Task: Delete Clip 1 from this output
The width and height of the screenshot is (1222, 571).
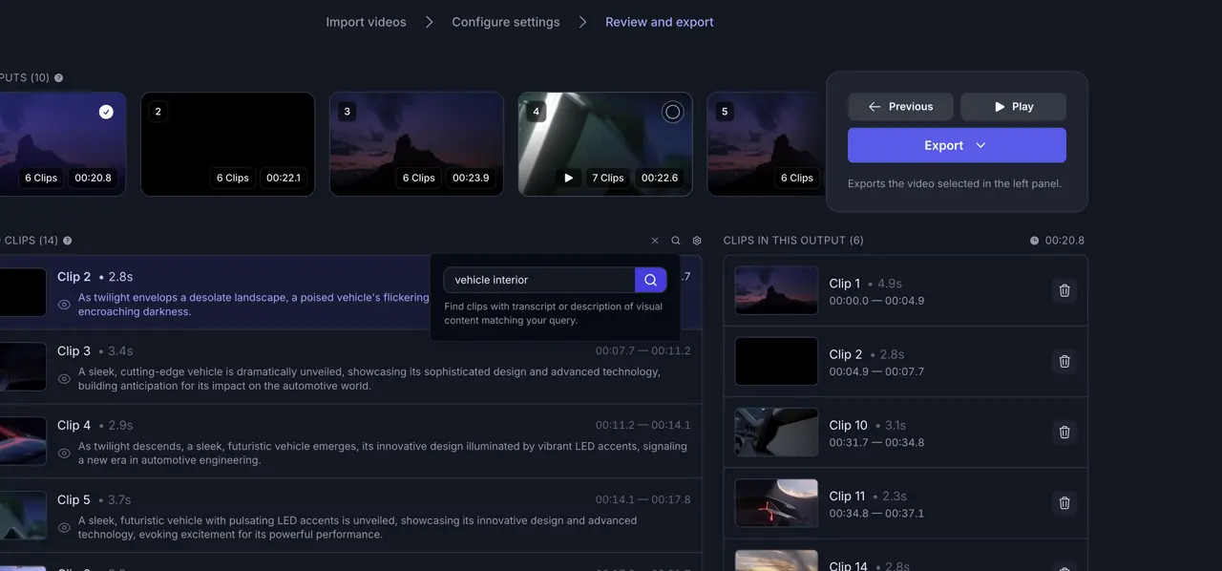Action: tap(1064, 290)
